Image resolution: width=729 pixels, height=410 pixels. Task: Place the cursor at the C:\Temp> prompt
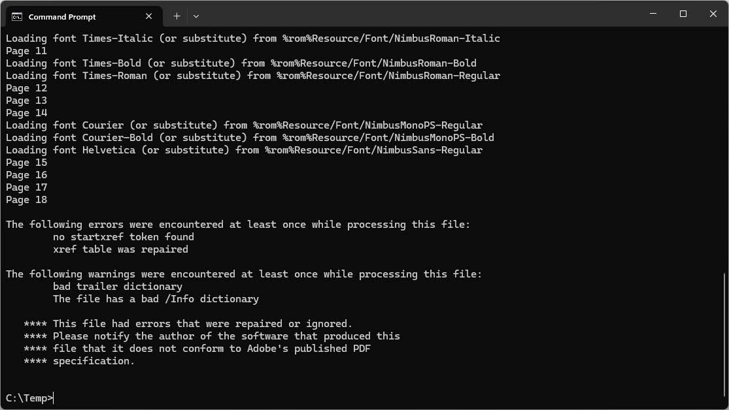(x=29, y=398)
